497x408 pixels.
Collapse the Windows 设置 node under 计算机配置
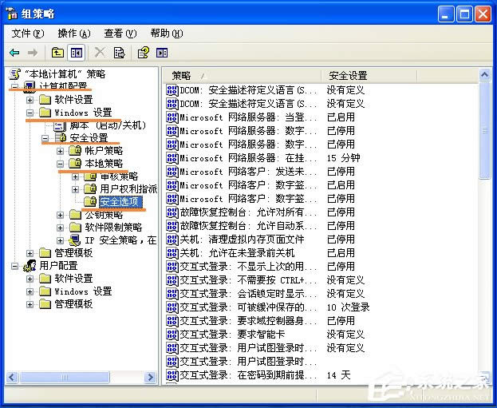click(x=30, y=113)
